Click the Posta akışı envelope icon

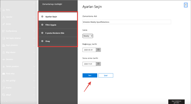click(4, 74)
